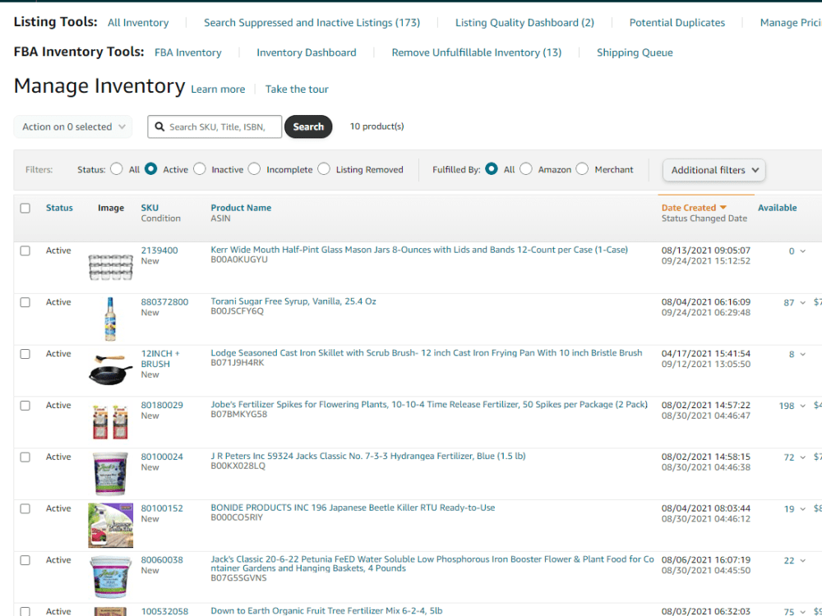Expand the Additional filters dropdown
The width and height of the screenshot is (822, 616).
714,170
